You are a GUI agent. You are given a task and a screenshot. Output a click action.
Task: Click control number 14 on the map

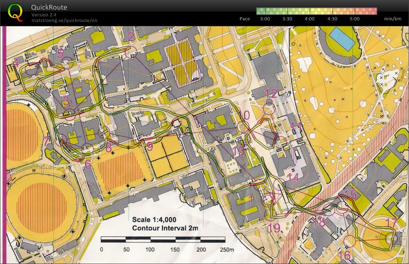293,178
